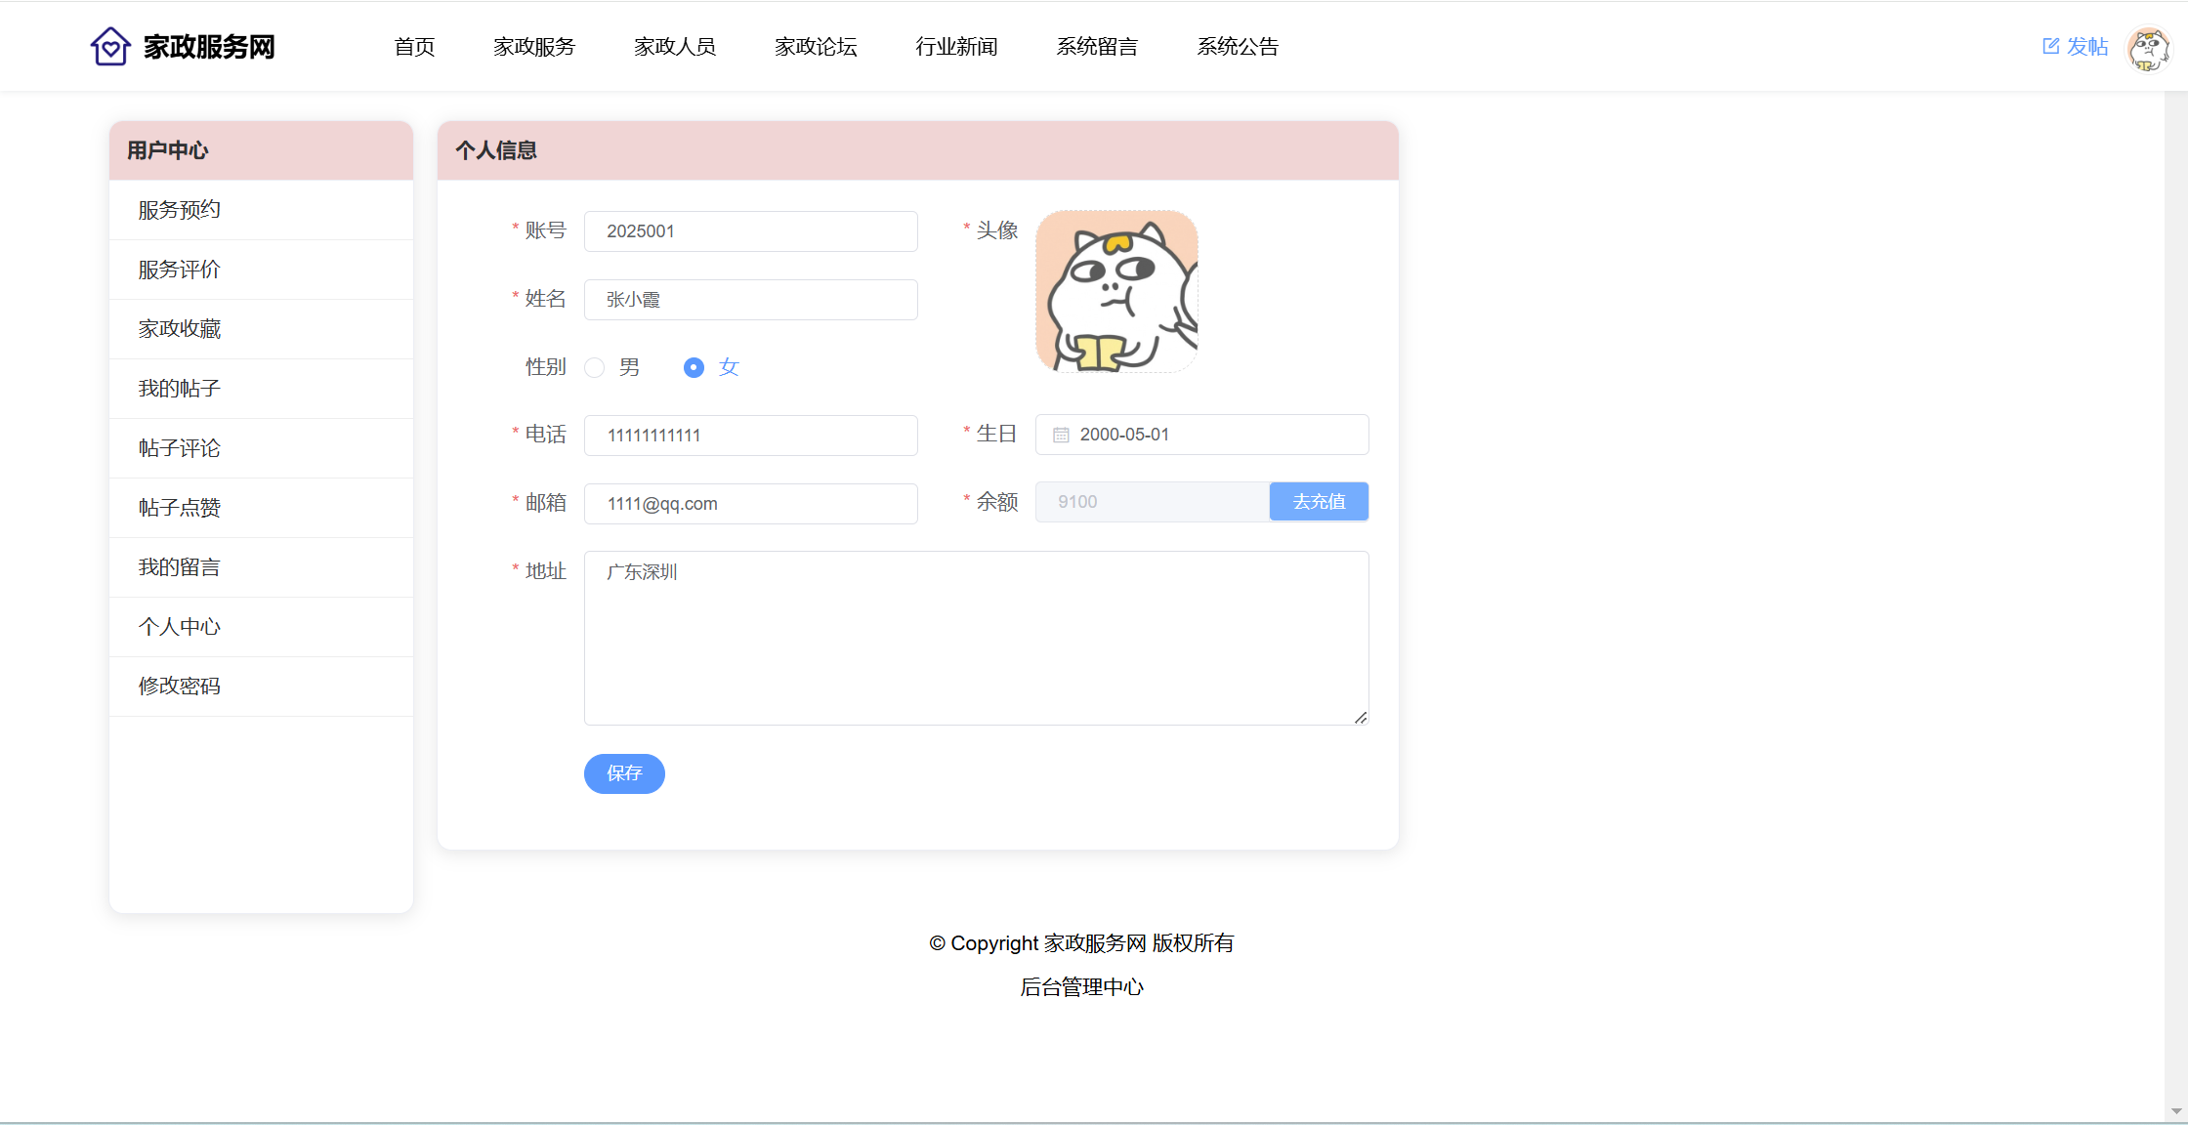
Task: Click the scrollbar down arrow
Action: click(x=2176, y=1111)
